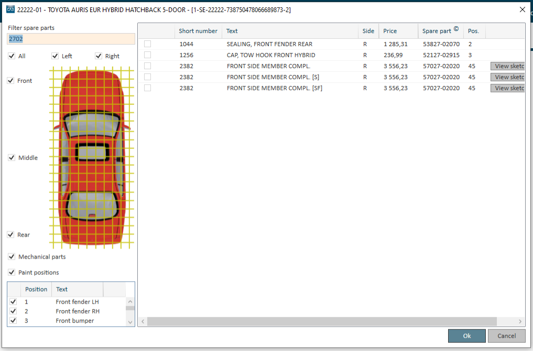Screen dimensions: 533x351
Task: Click positions list scroll down arrow
Action: (x=130, y=322)
